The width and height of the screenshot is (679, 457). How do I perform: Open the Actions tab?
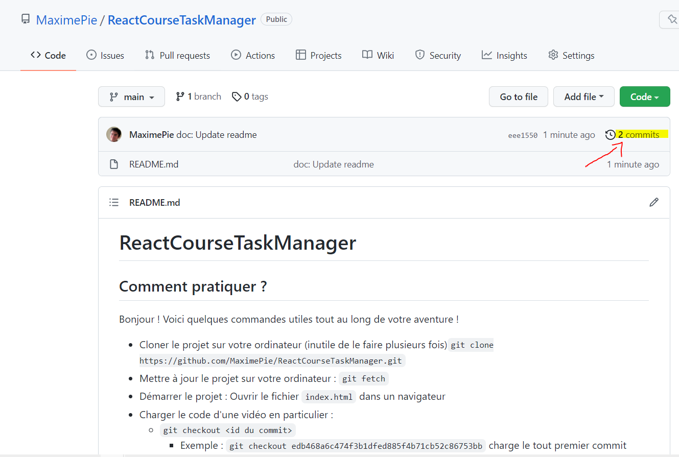pos(253,55)
